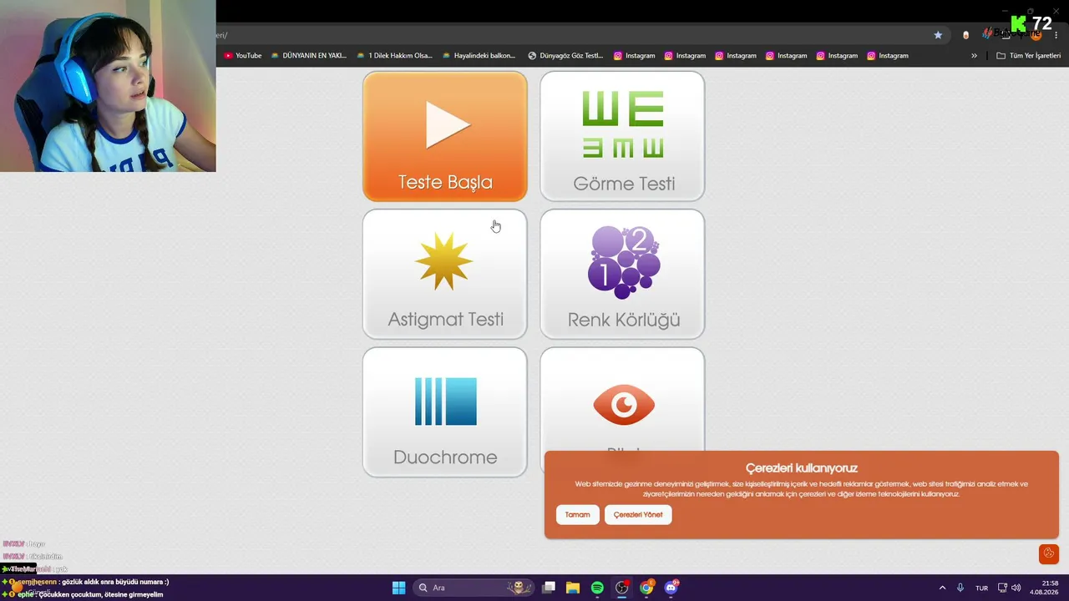
Task: Switch to Google Chrome in the taskbar
Action: pyautogui.click(x=646, y=588)
